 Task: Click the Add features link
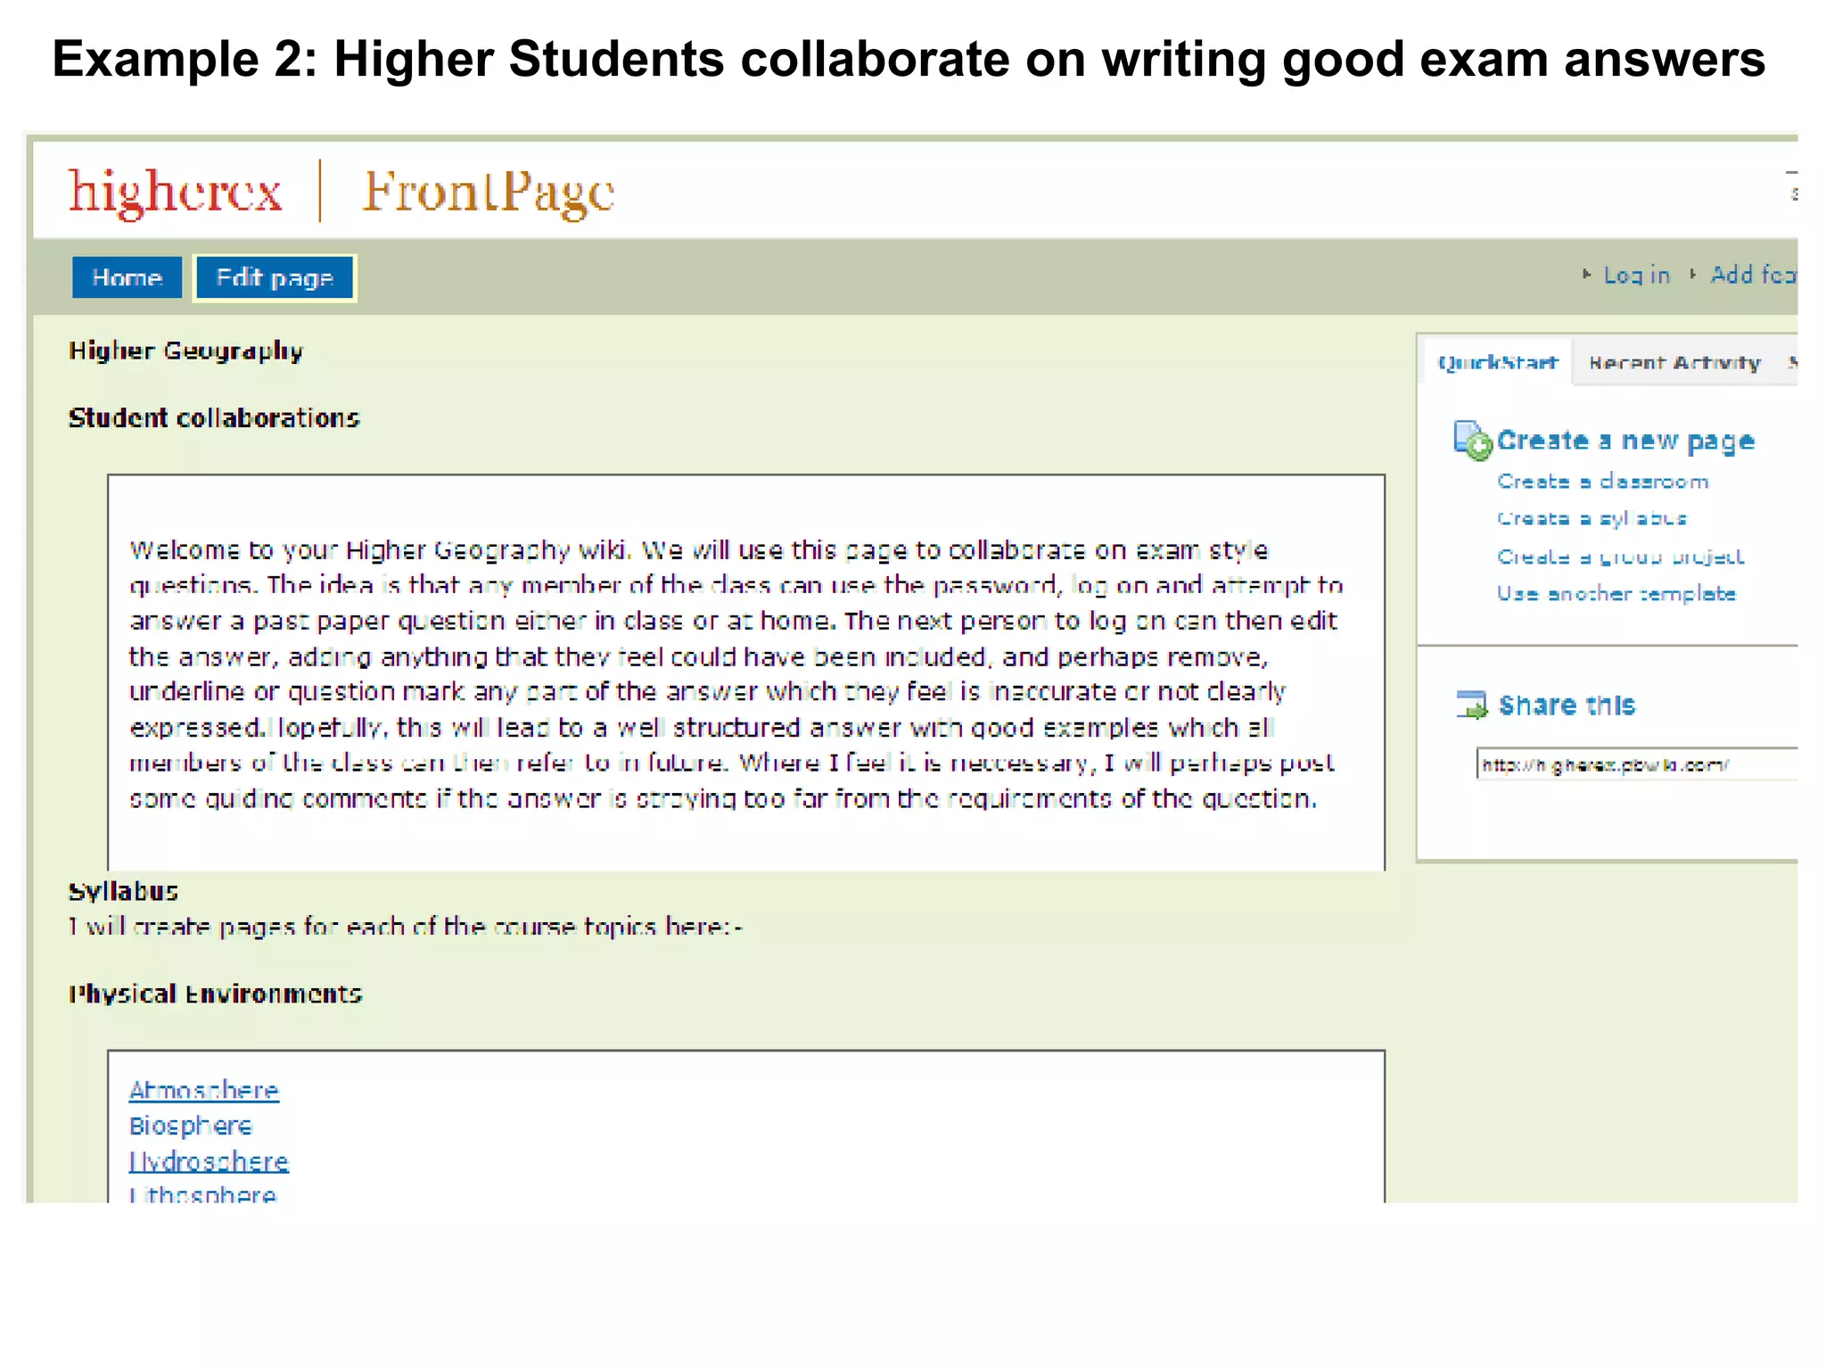(1753, 275)
